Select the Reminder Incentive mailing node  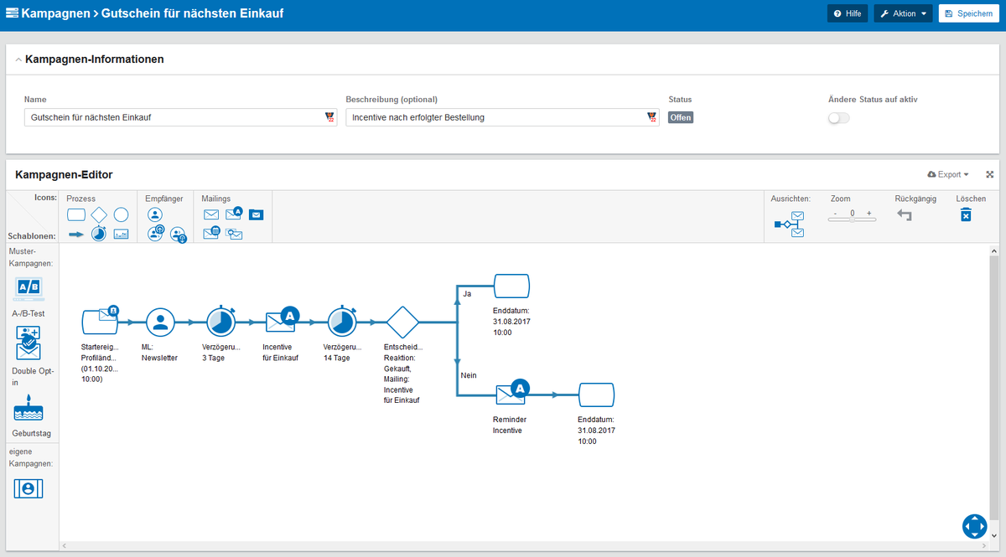point(511,394)
